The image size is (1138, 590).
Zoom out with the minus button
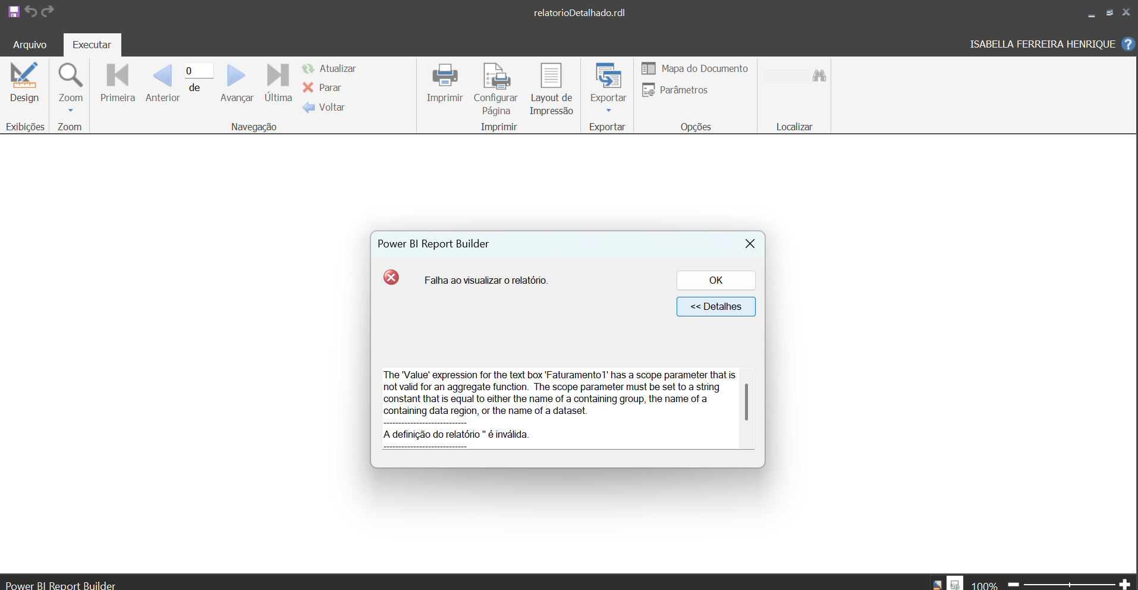(1014, 585)
